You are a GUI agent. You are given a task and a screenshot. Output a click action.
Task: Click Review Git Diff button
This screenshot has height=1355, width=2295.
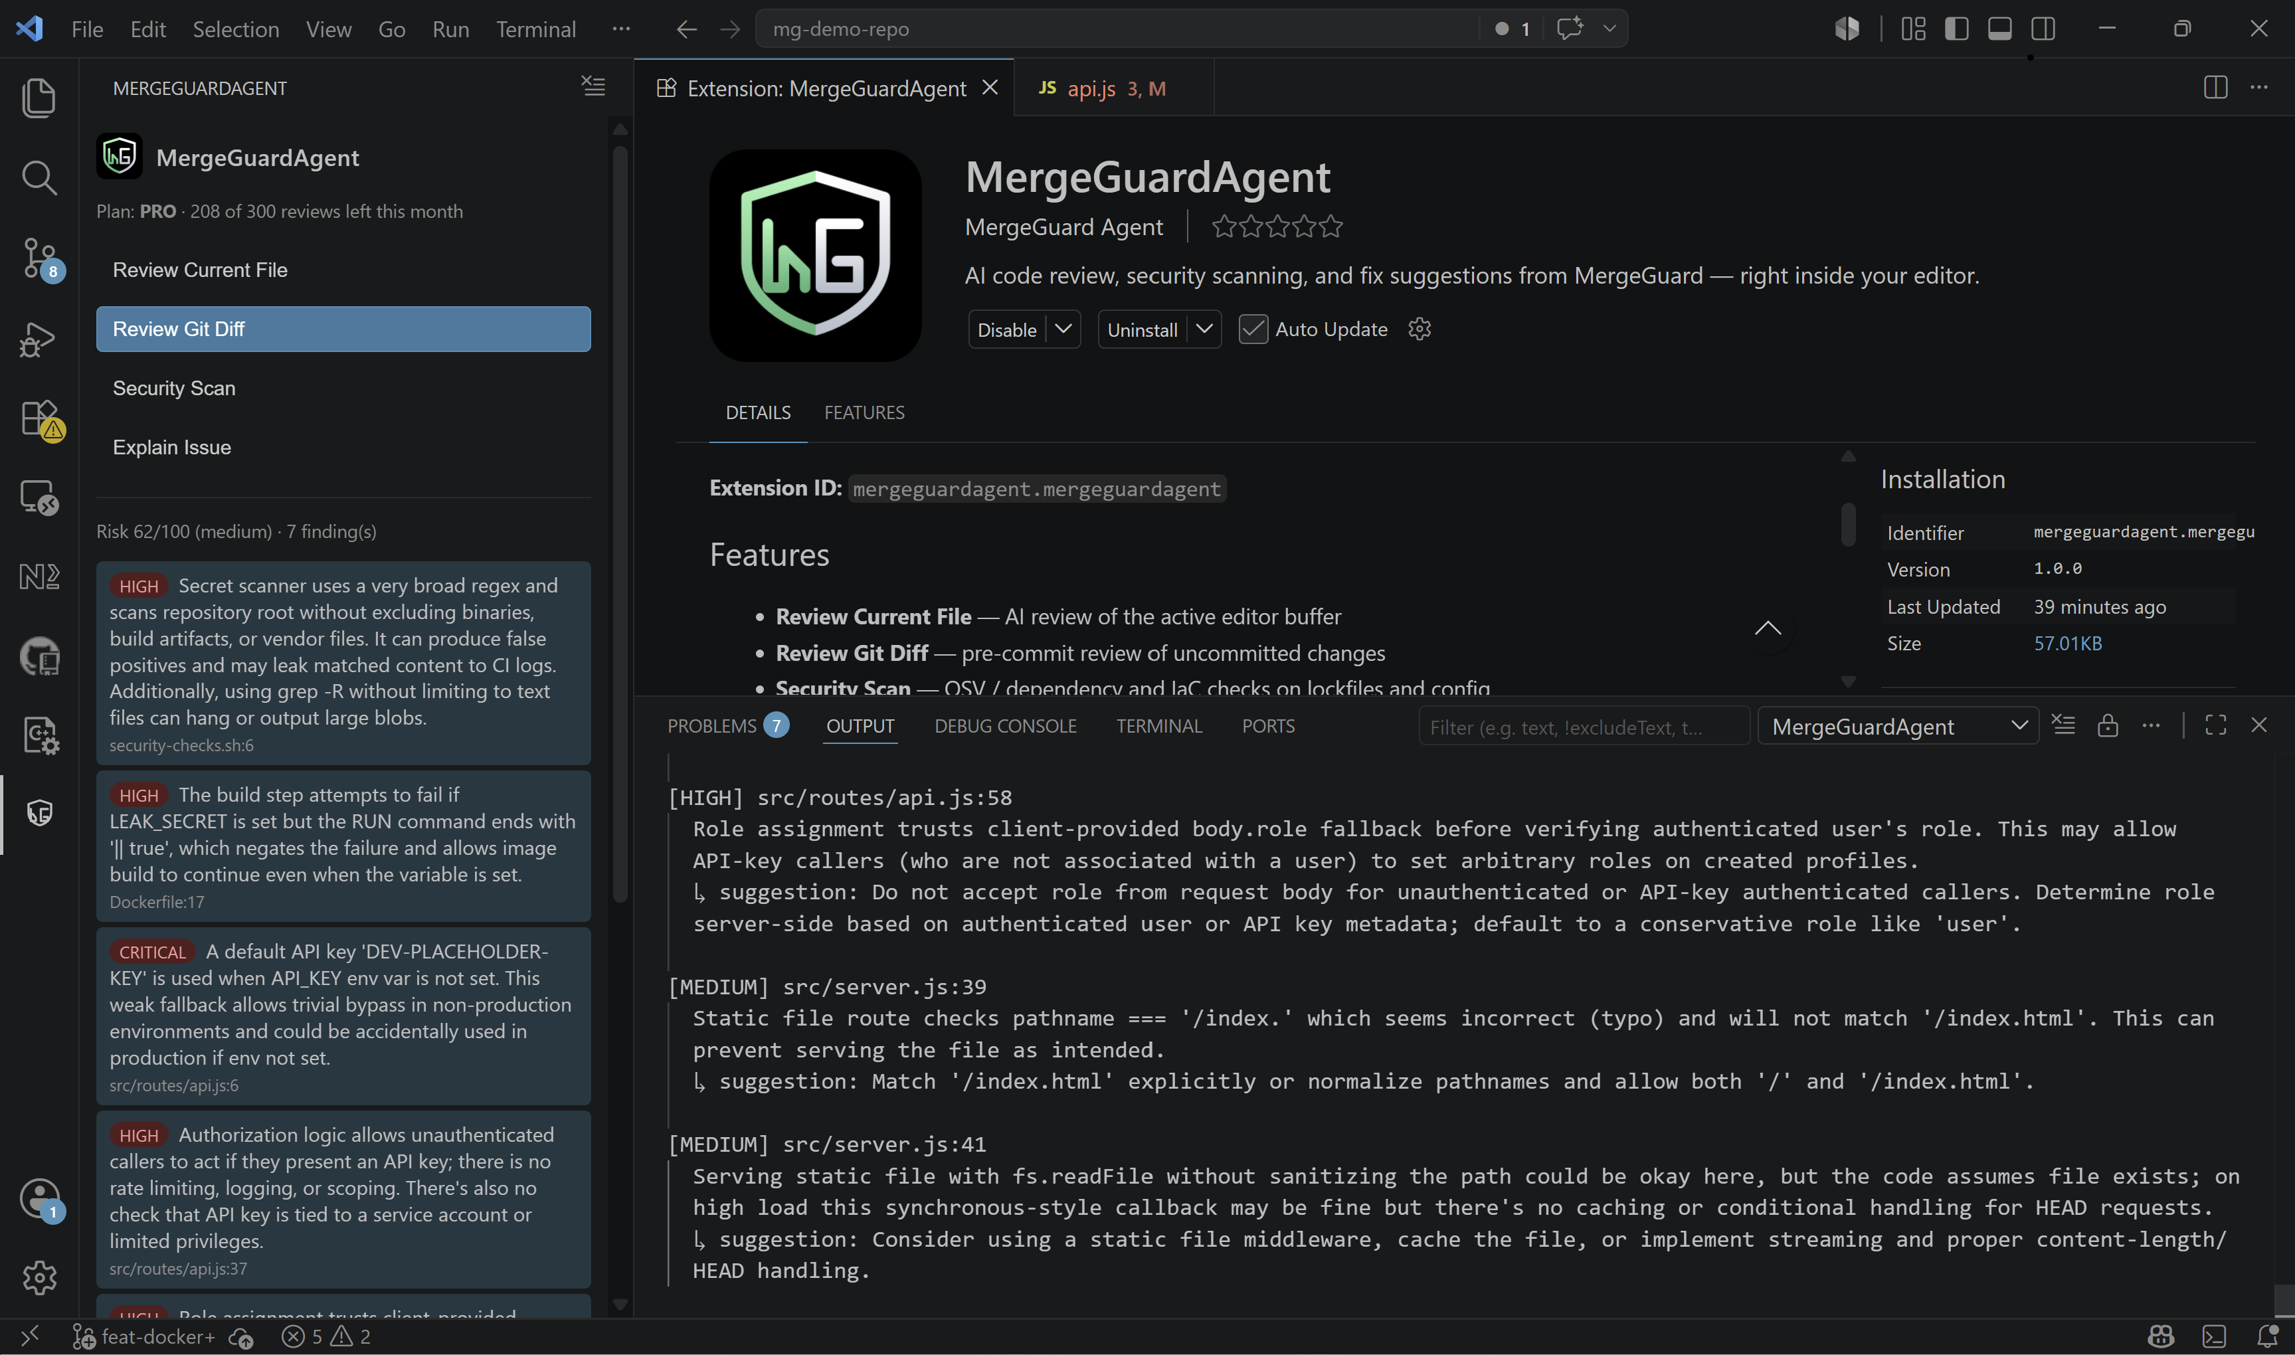click(343, 329)
